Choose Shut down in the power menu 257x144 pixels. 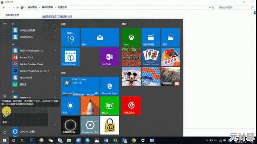(24, 116)
